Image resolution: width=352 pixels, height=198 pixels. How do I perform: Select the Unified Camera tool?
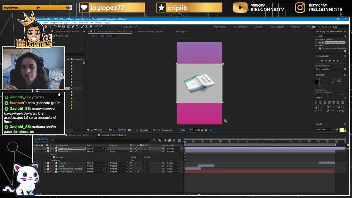click(59, 27)
